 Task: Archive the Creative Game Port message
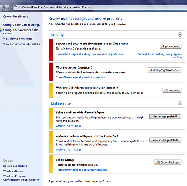(69, 149)
